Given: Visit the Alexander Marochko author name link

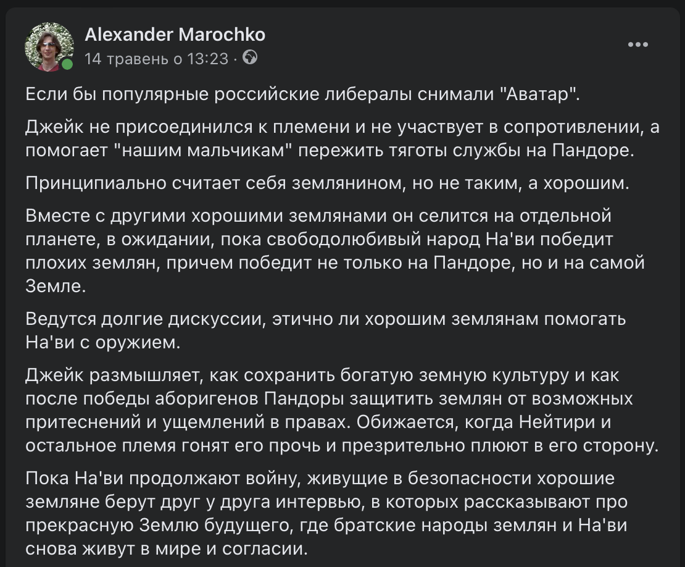Looking at the screenshot, I should 175,35.
